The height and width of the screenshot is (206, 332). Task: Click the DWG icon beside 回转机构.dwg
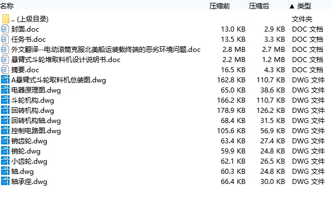pyautogui.click(x=5, y=110)
